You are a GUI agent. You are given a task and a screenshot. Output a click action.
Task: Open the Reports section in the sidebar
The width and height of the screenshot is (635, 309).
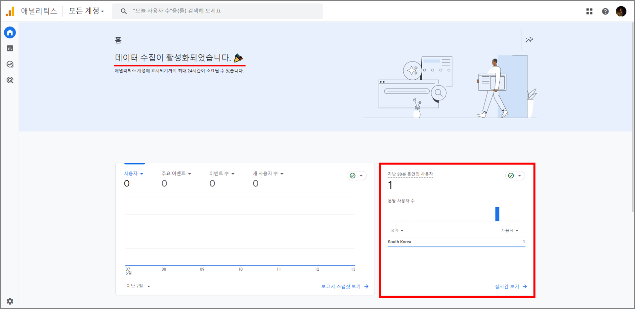click(10, 48)
